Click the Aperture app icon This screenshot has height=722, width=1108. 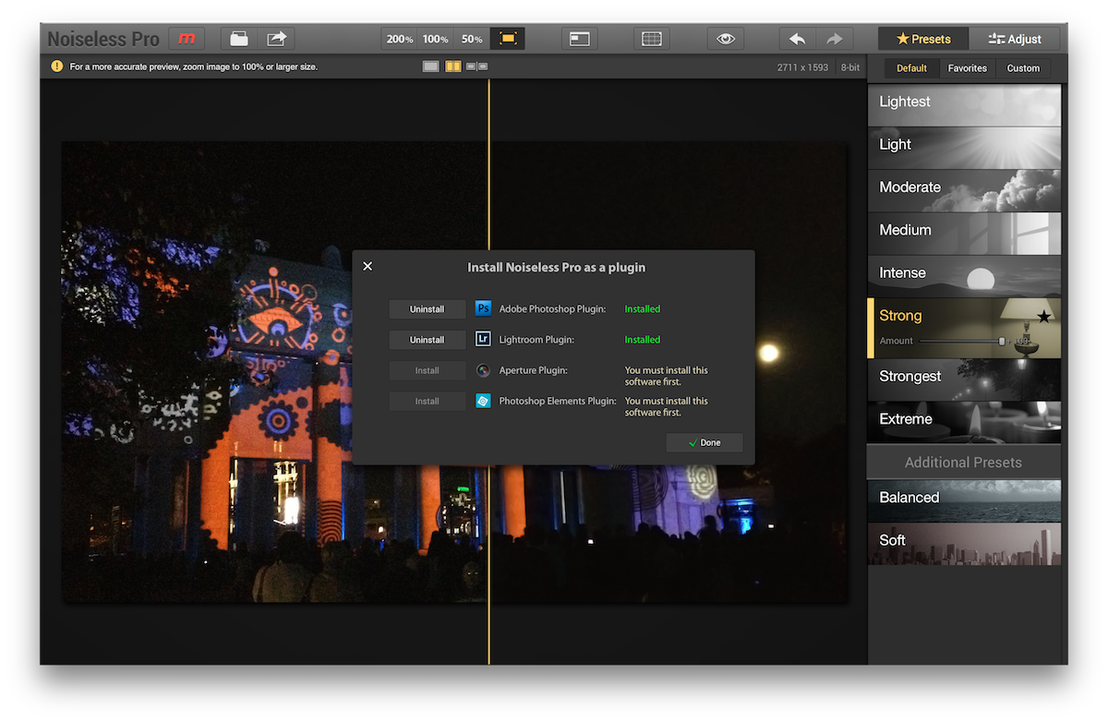pyautogui.click(x=483, y=370)
